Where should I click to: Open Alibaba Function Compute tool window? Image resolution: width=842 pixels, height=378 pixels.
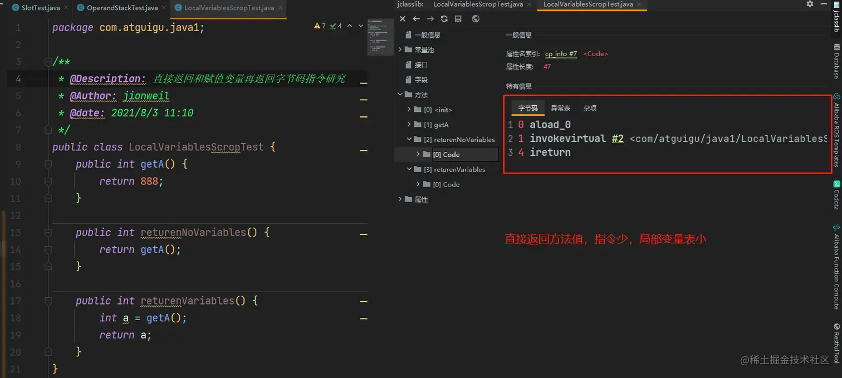(836, 266)
